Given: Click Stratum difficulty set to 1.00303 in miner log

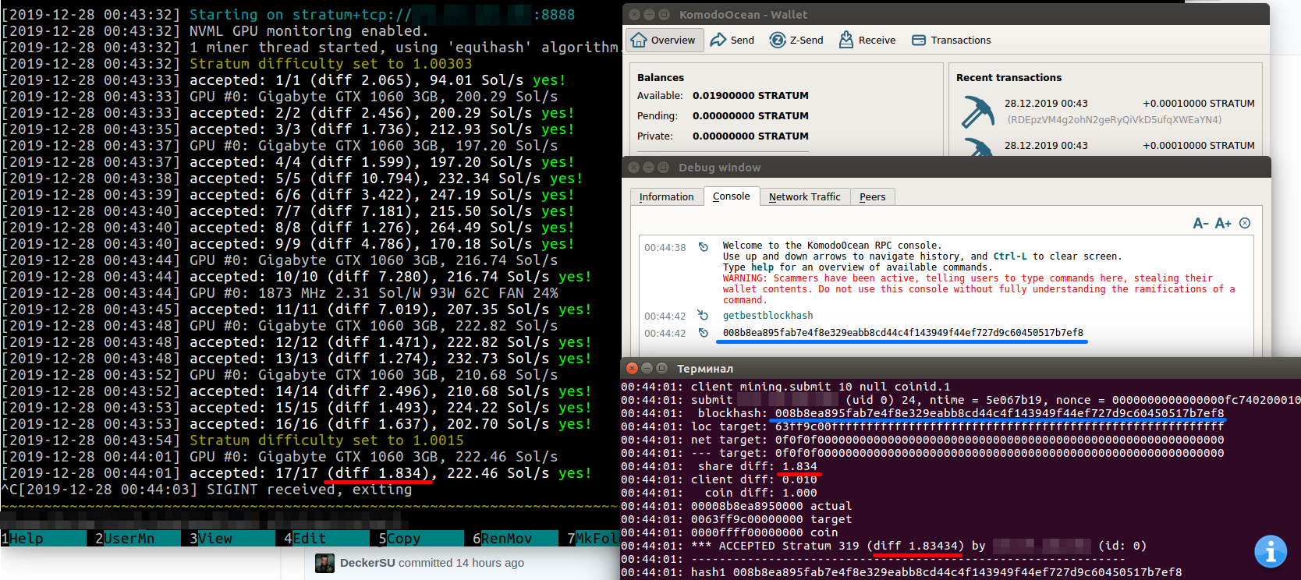Looking at the screenshot, I should (x=331, y=64).
